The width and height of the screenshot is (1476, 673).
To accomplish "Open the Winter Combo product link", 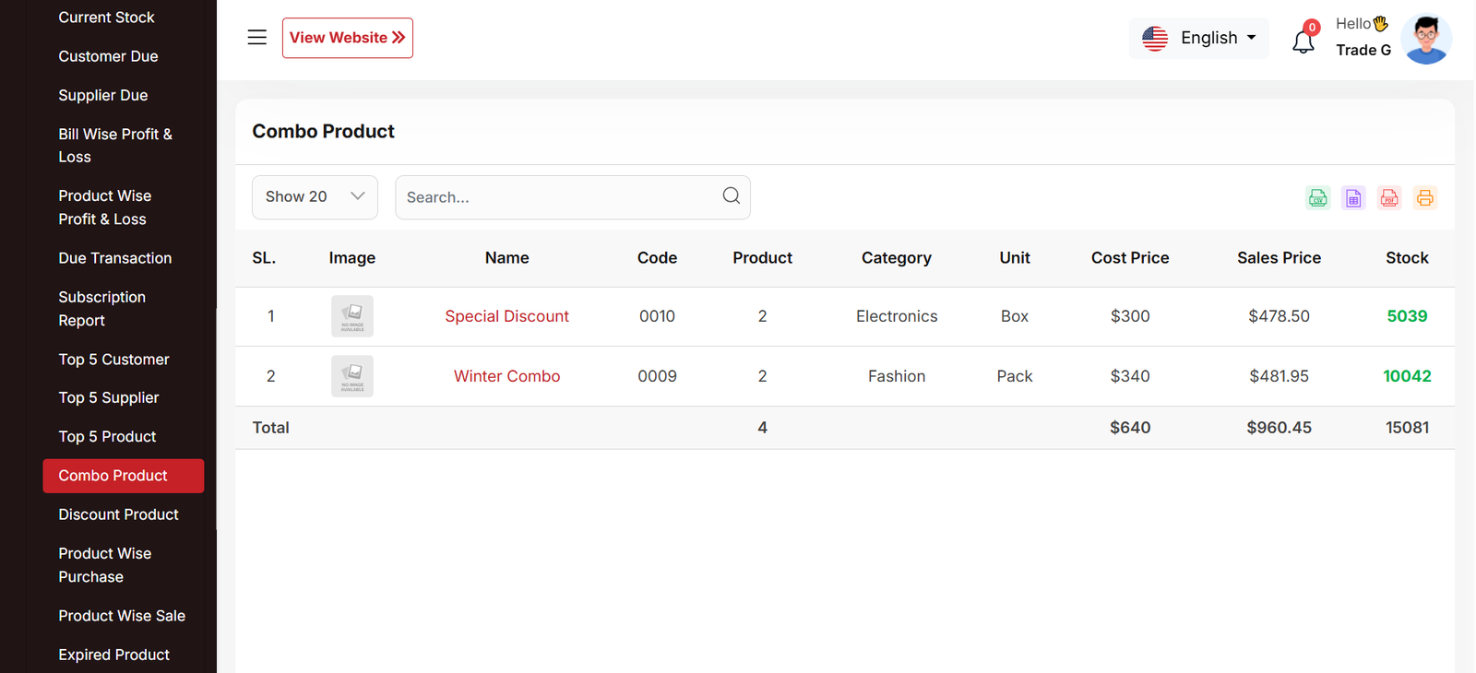I will 506,376.
